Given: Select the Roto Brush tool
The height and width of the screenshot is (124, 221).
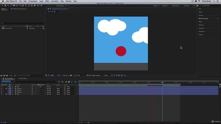Looking at the screenshot, I should 38,6.
